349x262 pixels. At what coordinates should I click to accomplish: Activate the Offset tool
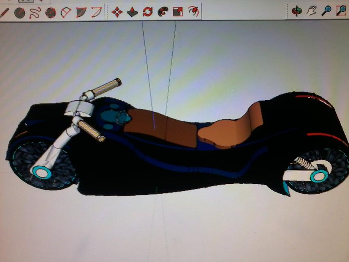click(193, 11)
